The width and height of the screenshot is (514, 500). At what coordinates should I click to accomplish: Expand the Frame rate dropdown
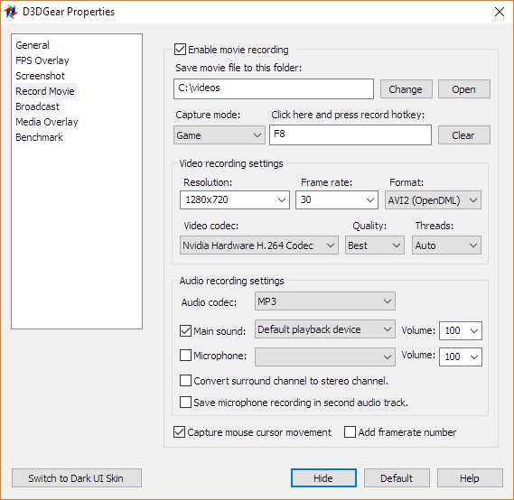(x=337, y=199)
